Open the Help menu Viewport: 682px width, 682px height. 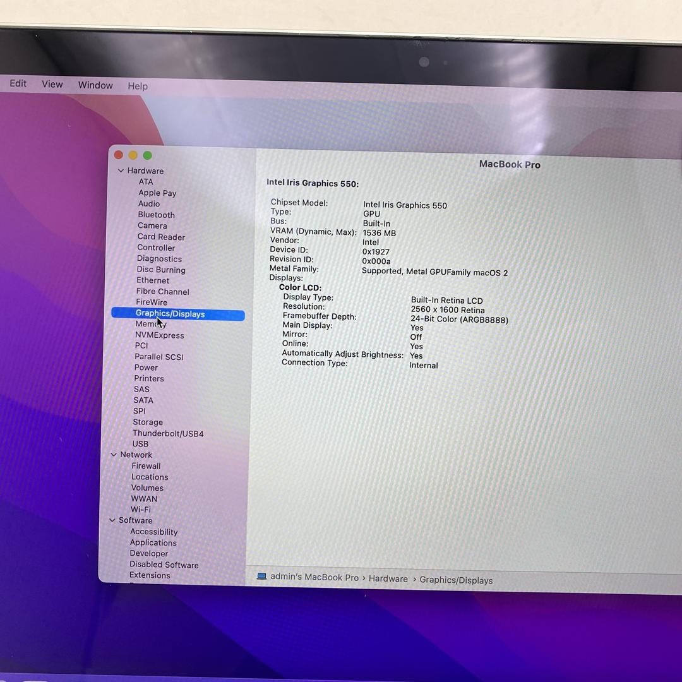[138, 86]
